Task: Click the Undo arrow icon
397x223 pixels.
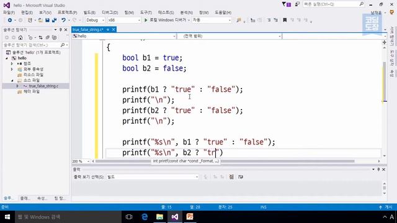Action: click(x=63, y=20)
